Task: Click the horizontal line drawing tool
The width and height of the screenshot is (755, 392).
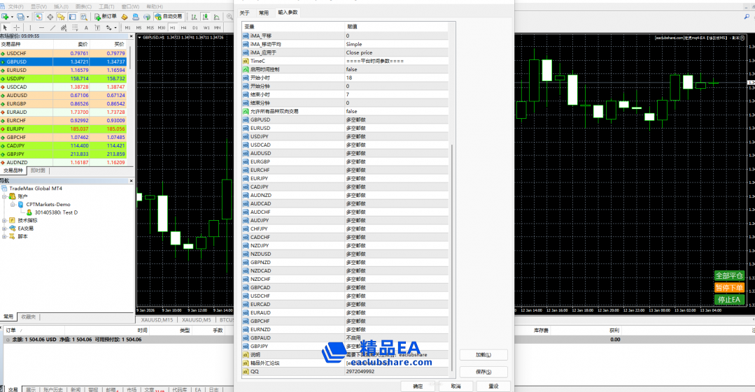Action: coord(41,27)
